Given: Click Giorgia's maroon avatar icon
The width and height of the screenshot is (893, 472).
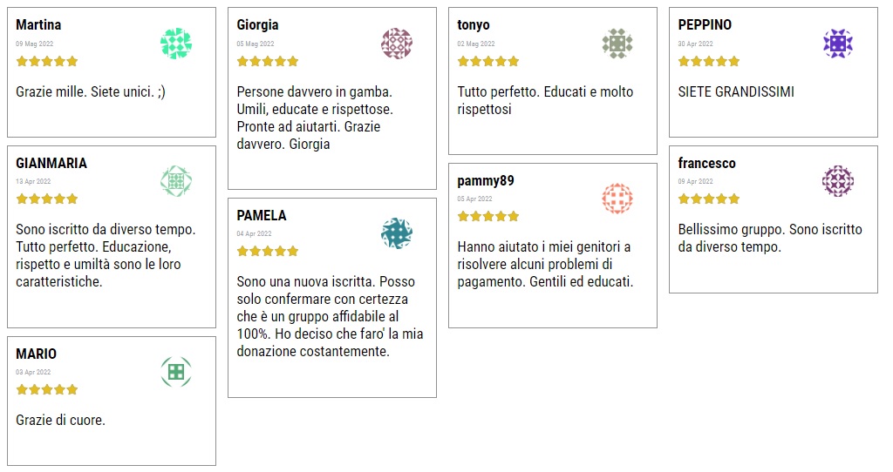Looking at the screenshot, I should 397,44.
